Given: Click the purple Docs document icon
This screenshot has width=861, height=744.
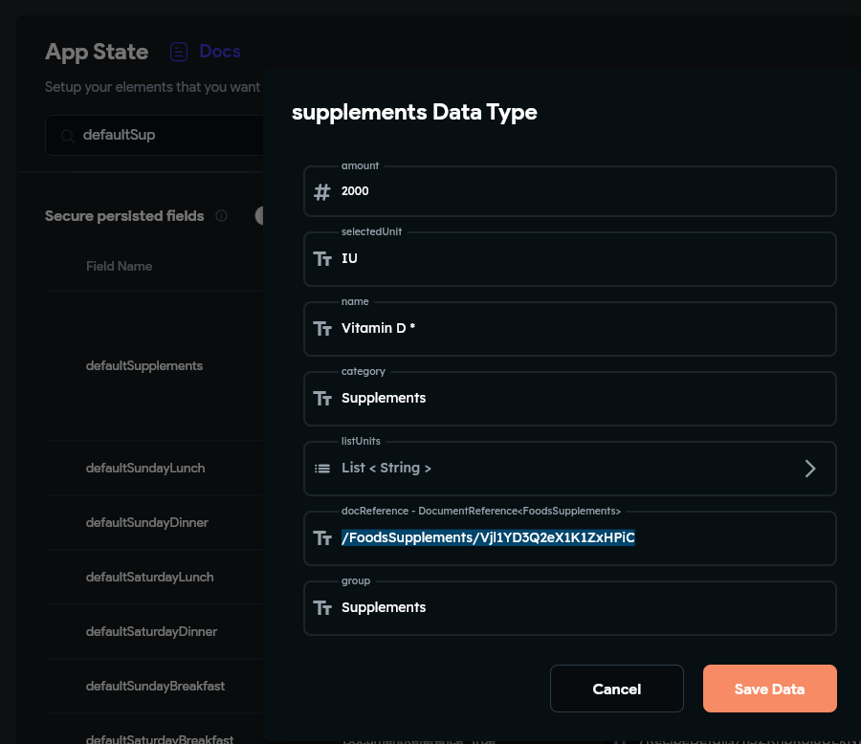Looking at the screenshot, I should [x=179, y=52].
